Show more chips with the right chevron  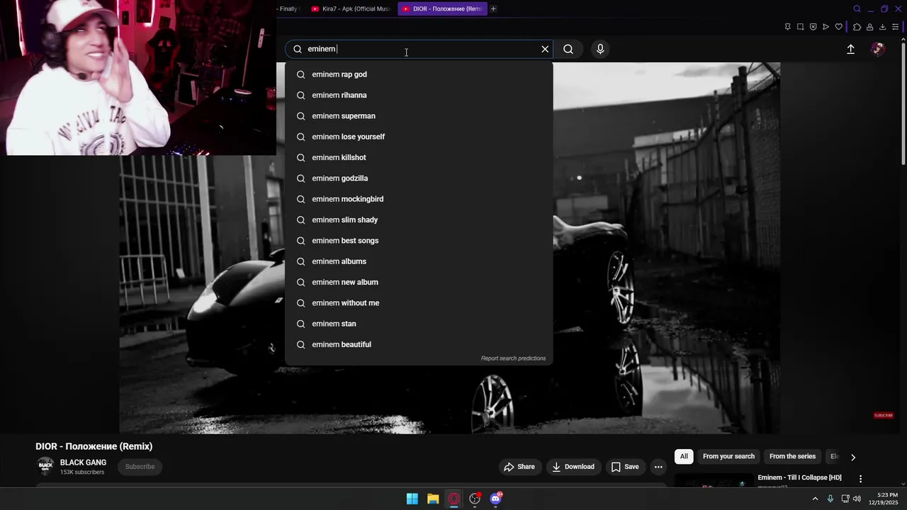pyautogui.click(x=853, y=458)
